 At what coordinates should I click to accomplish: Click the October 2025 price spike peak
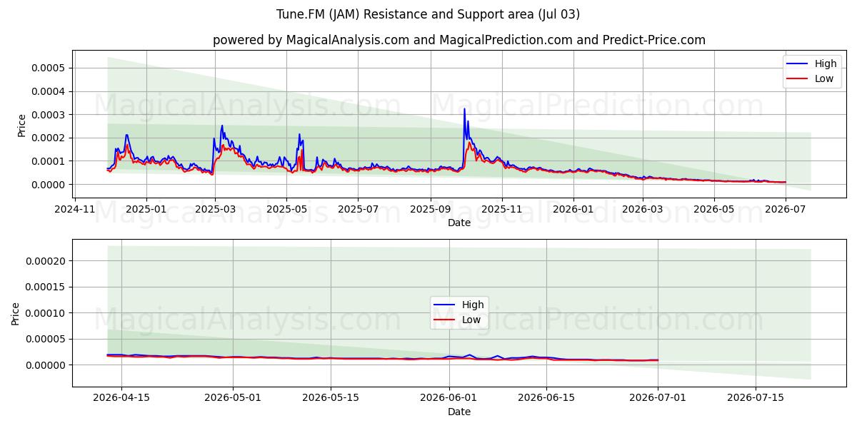tap(464, 109)
